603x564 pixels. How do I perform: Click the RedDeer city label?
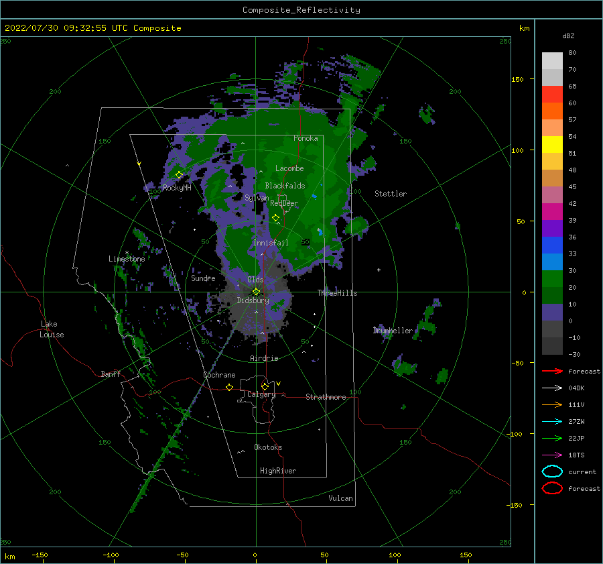tap(284, 203)
